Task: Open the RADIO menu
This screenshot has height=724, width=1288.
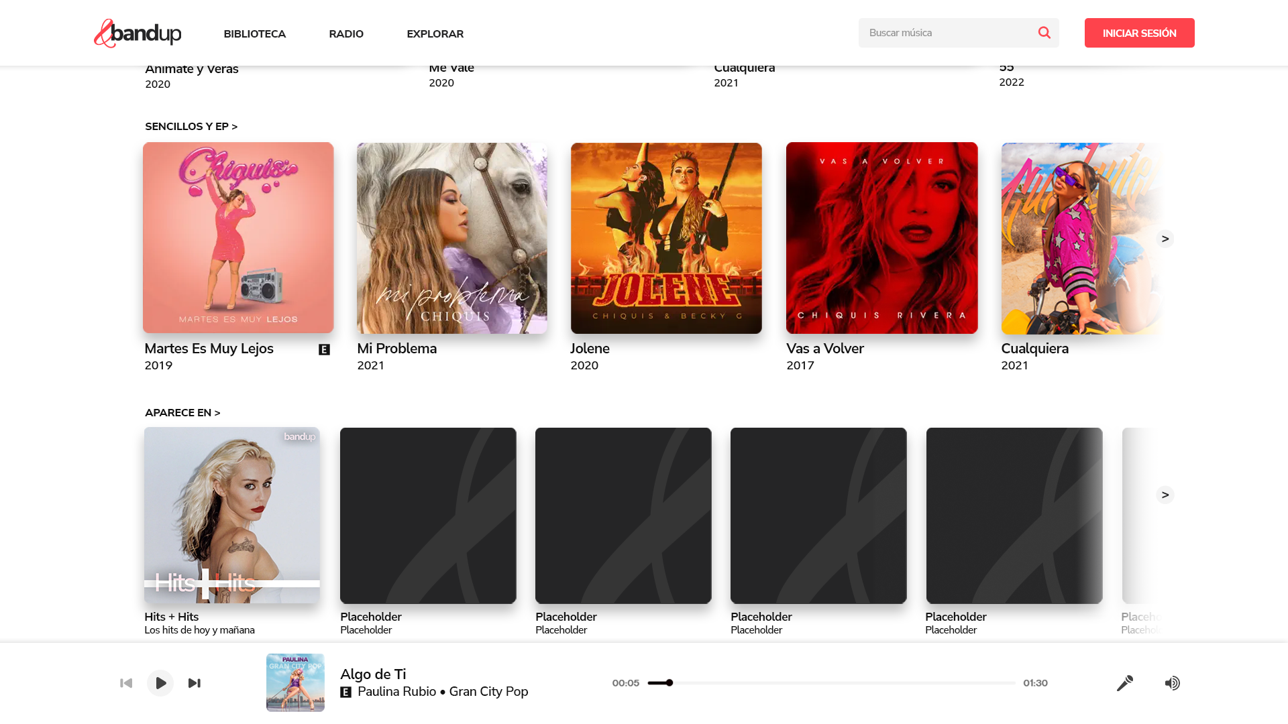Action: pyautogui.click(x=346, y=34)
